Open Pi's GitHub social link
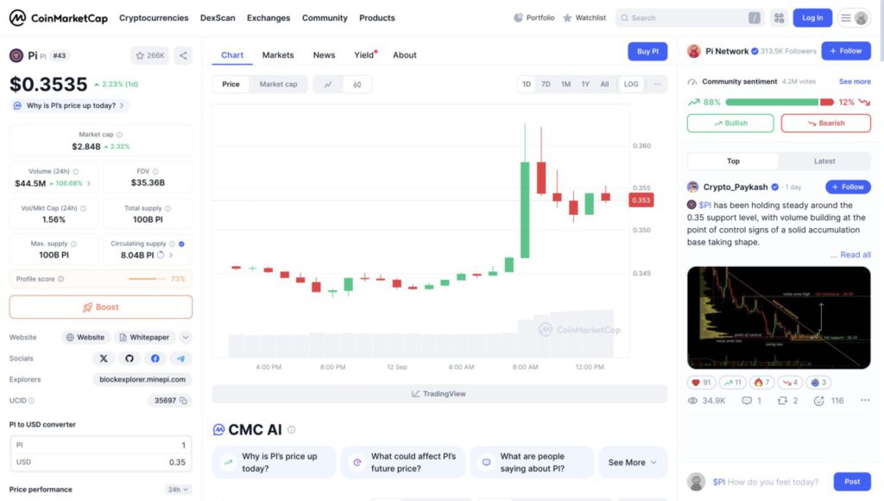 click(129, 358)
